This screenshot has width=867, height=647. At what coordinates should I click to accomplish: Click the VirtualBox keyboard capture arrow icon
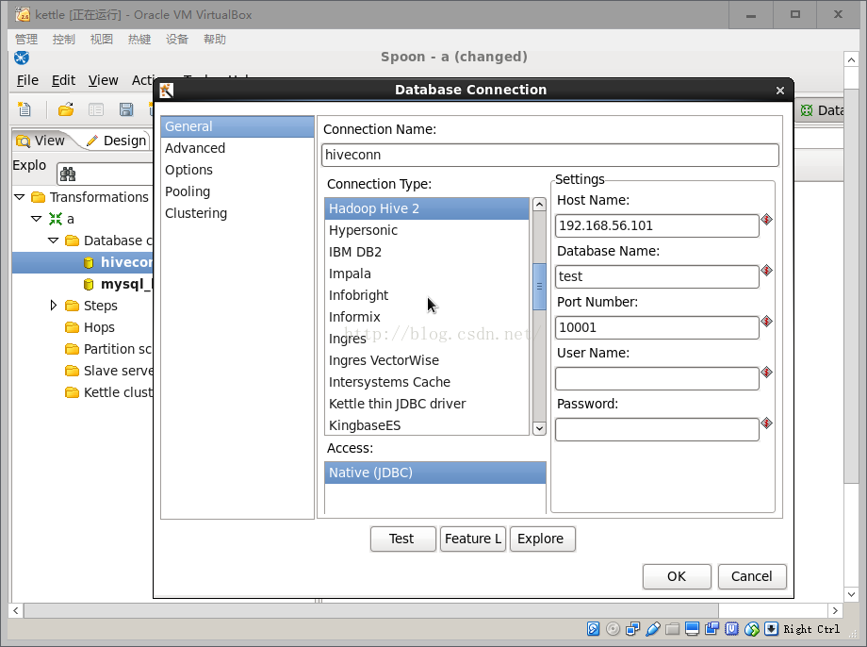coord(771,629)
